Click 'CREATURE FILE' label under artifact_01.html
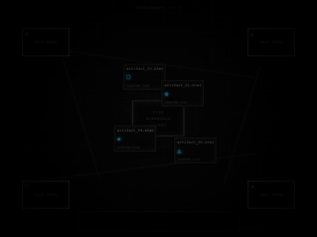Viewport: 317px width, 237px height. pyautogui.click(x=176, y=102)
